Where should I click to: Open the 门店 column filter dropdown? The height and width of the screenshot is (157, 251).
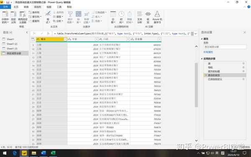tap(128, 39)
